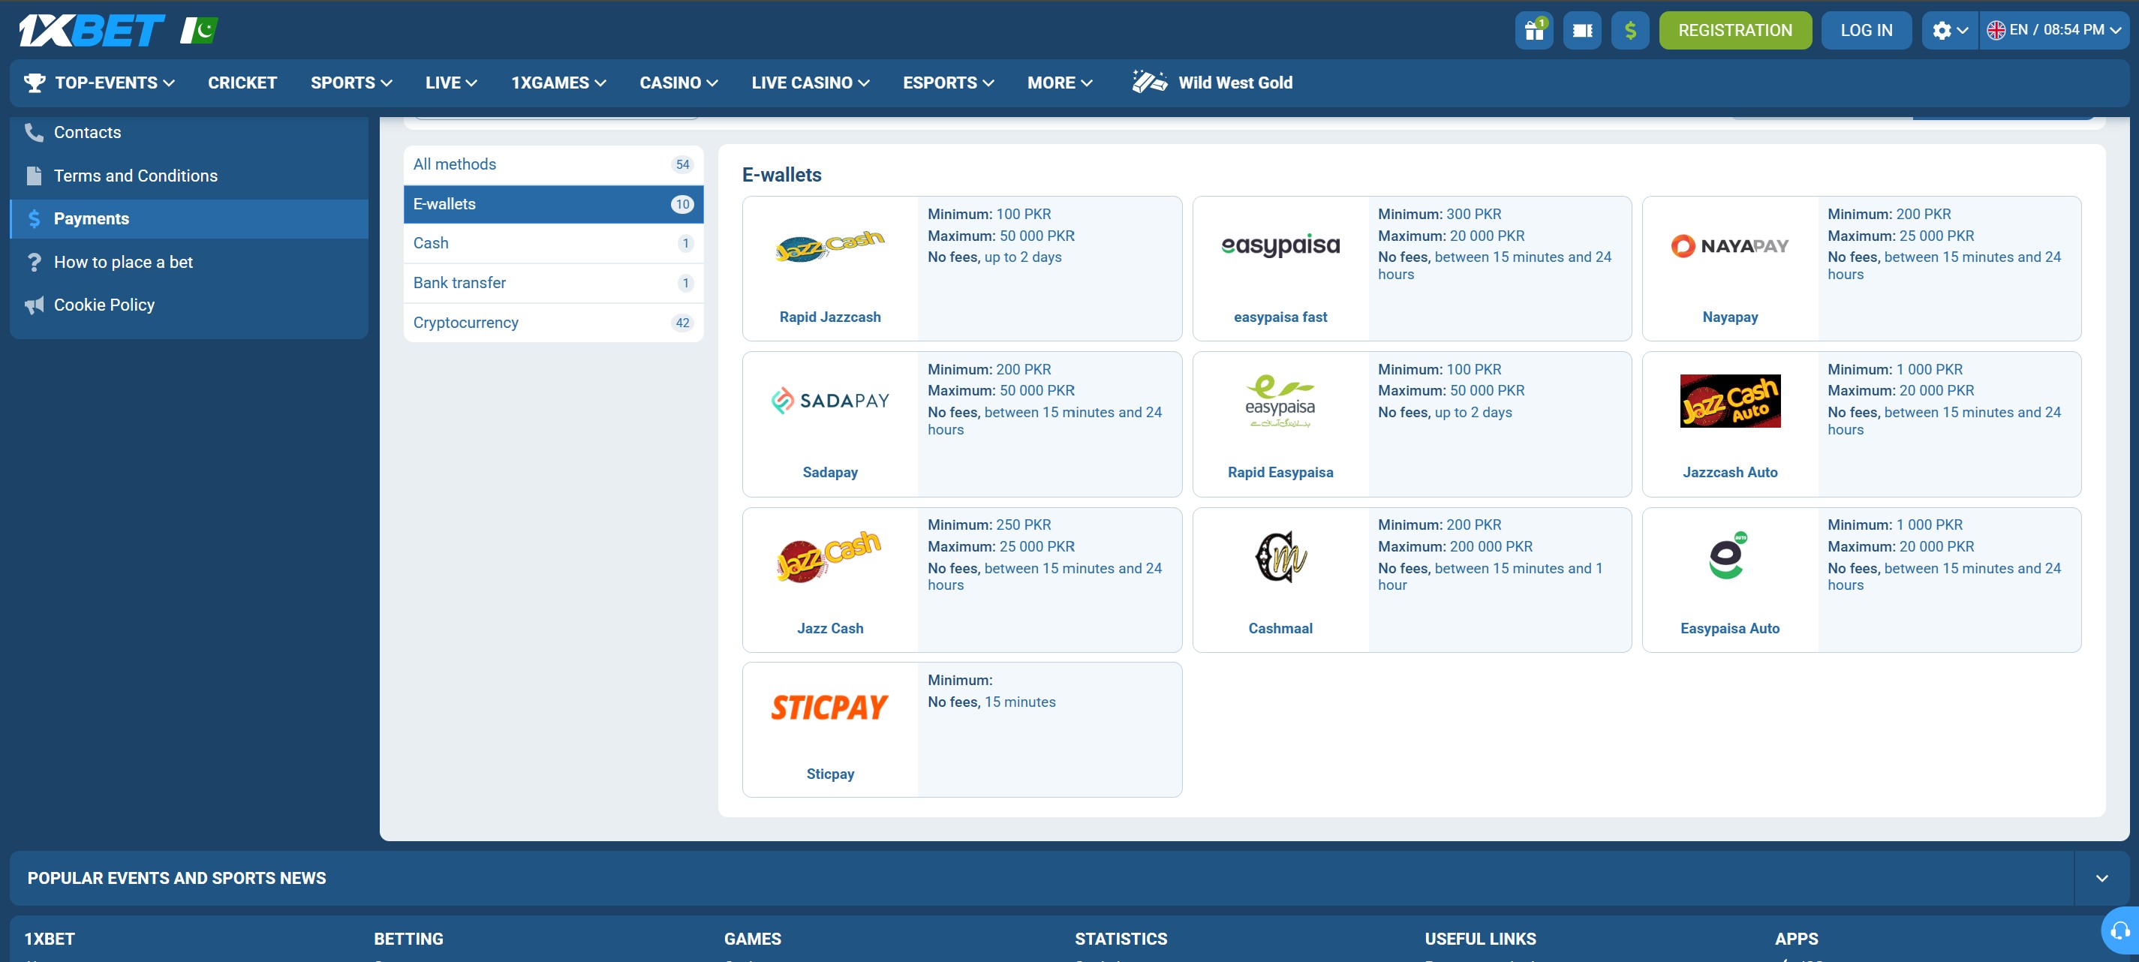Click the Easypaisa Auto logo

click(x=1730, y=556)
